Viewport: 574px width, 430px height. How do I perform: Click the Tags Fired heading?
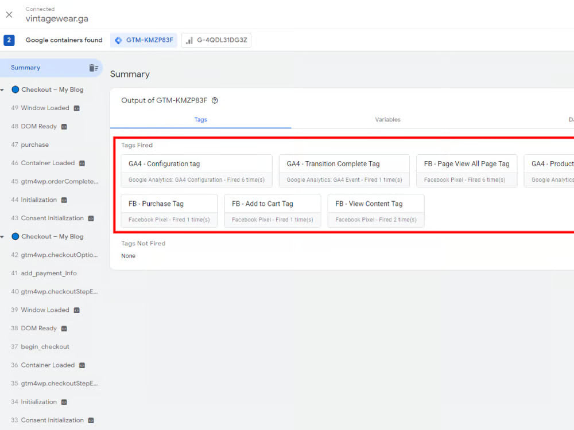click(137, 145)
